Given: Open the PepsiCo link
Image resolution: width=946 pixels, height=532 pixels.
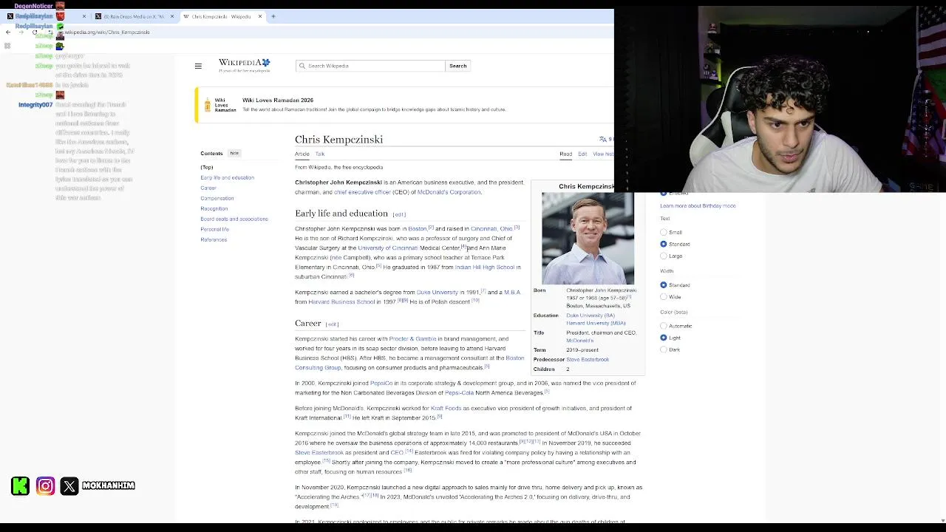Looking at the screenshot, I should 381,383.
